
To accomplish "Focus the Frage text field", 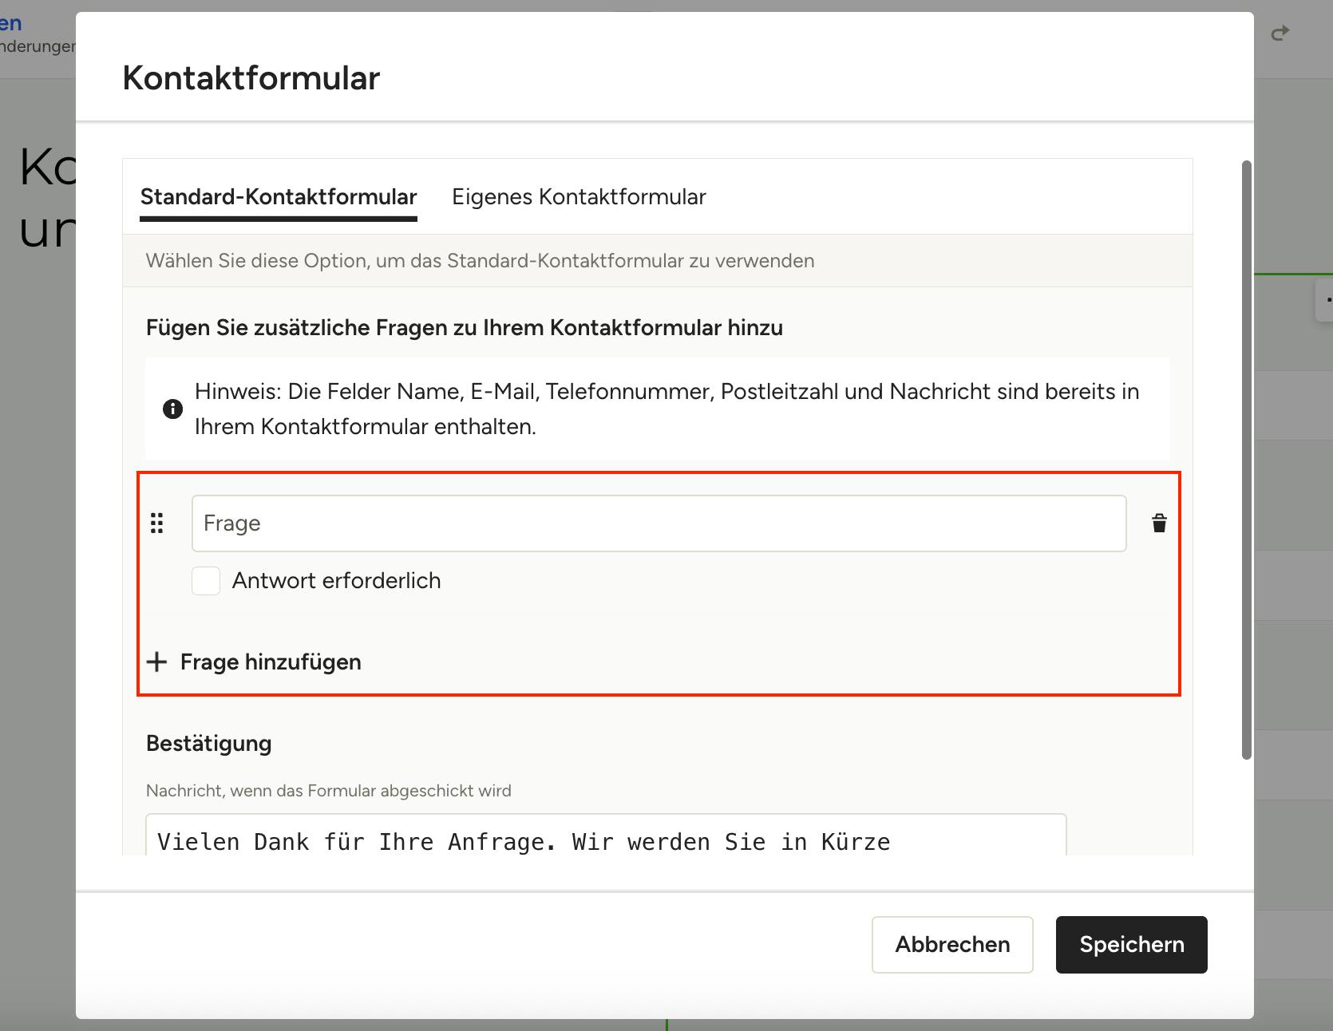I will pyautogui.click(x=659, y=523).
